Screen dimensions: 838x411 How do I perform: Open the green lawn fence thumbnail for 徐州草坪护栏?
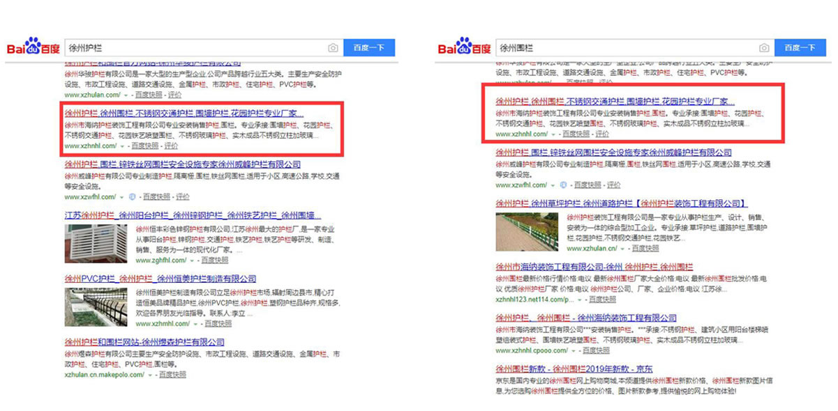(x=527, y=232)
